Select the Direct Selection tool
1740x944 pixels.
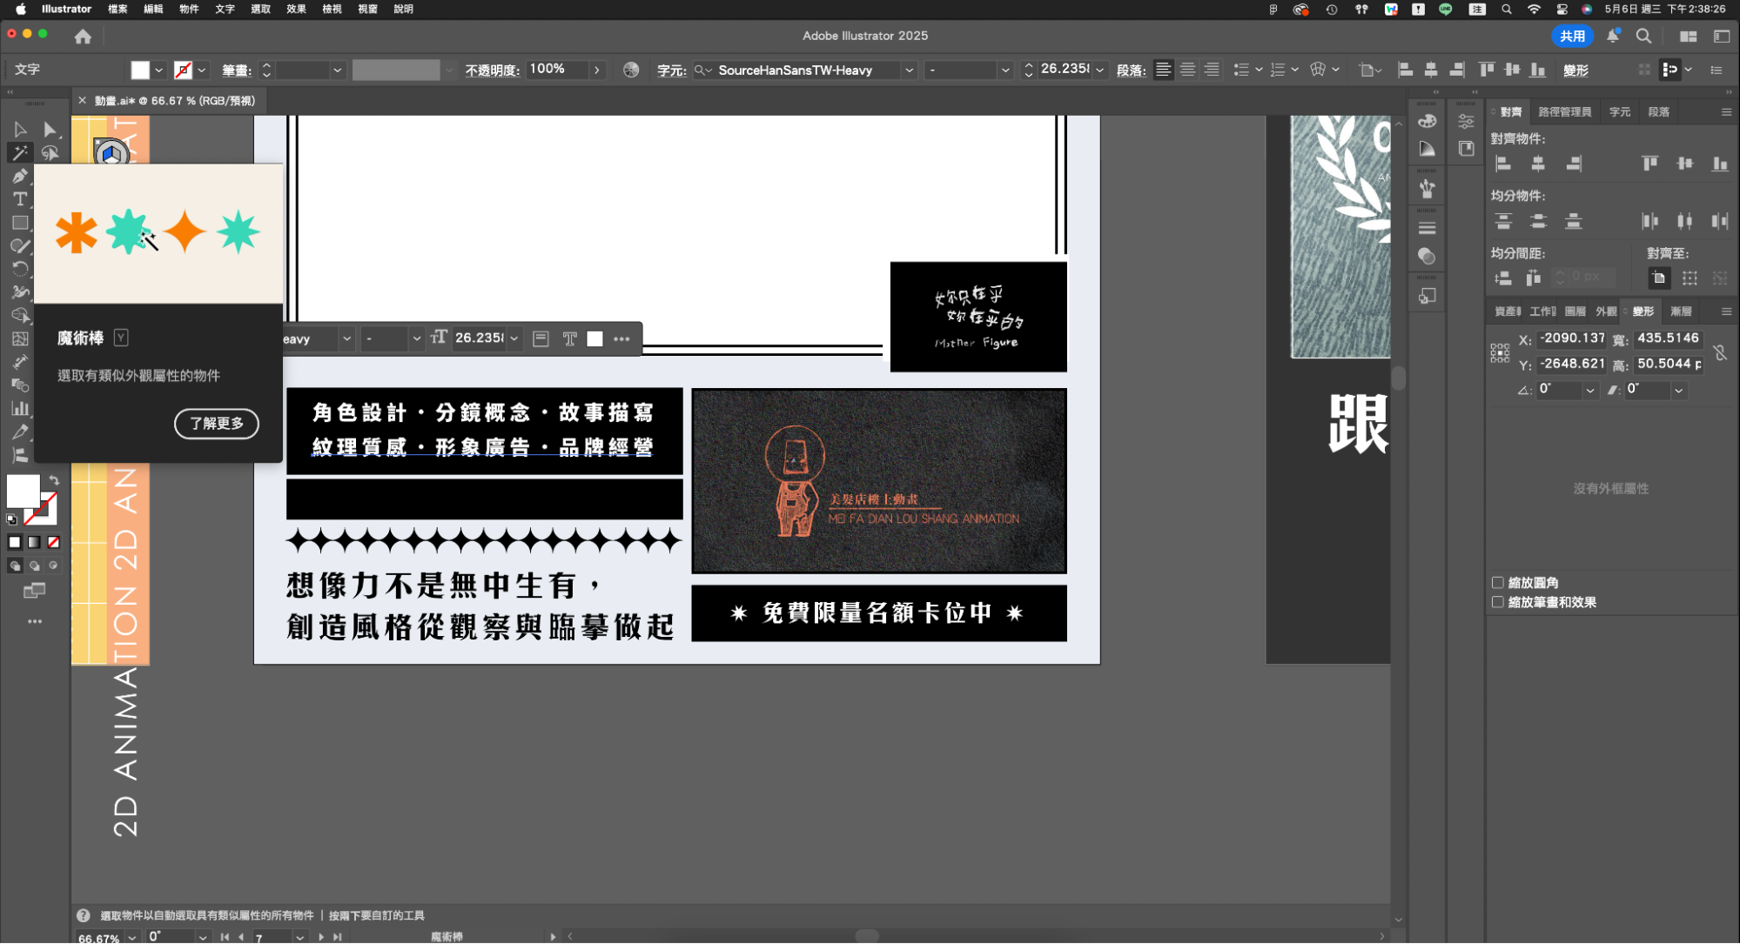50,130
